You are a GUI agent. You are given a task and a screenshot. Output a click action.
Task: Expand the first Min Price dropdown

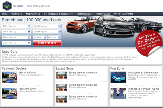click(40, 37)
